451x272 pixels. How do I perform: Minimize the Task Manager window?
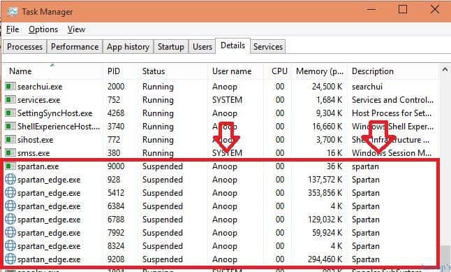tap(371, 9)
